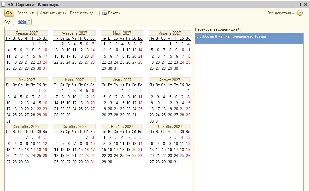Image resolution: width=310 pixels, height=191 pixels.
Task: Click the printer icon next to Печать
Action: pos(104,13)
